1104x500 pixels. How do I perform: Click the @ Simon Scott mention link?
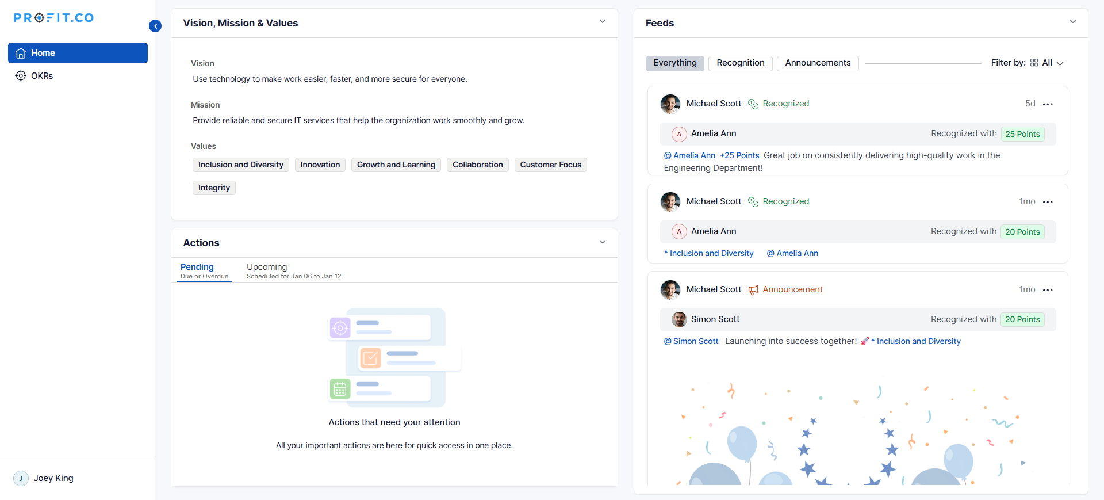[x=691, y=341]
